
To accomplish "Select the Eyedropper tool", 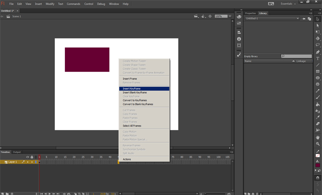I will point(317,118).
